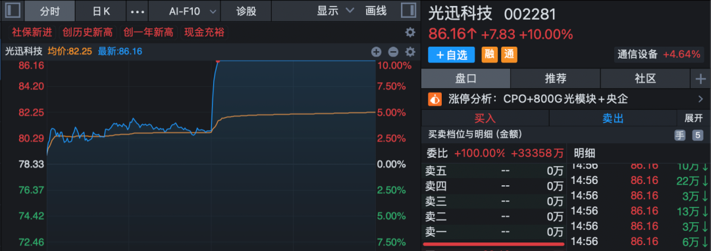Click the orange 通 connect badge

click(509, 55)
